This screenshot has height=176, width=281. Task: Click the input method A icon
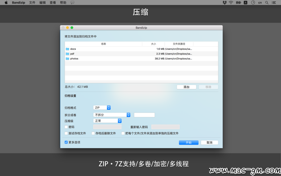[x=246, y=3]
